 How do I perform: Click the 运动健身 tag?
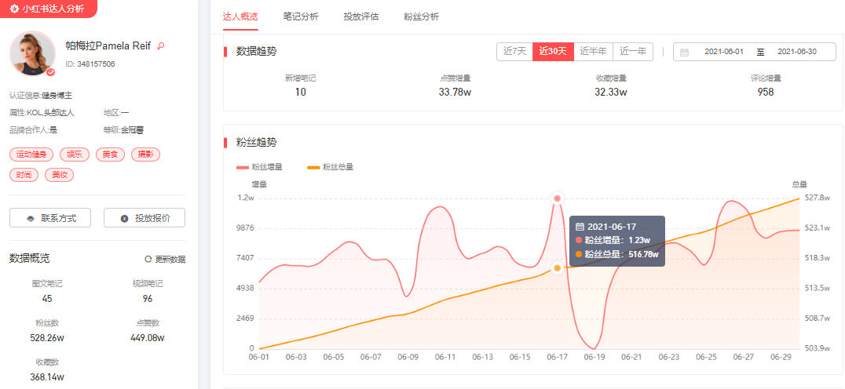pos(31,155)
